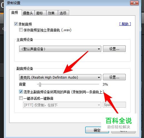Open the 帮助 help link

coord(125,24)
